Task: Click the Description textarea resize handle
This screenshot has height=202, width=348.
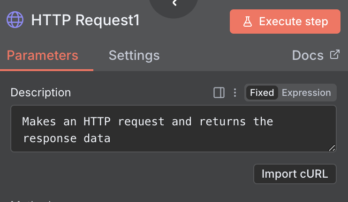Action: (332, 148)
